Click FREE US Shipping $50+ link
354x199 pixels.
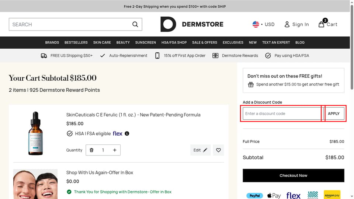[x=71, y=56]
